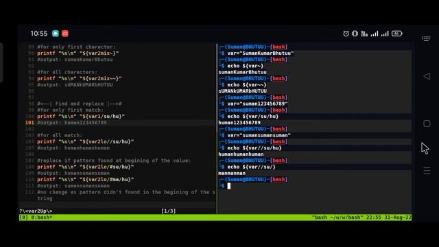The image size is (439, 247).
Task: Click the "#no change as pattern" comment line
Action: [x=126, y=195]
